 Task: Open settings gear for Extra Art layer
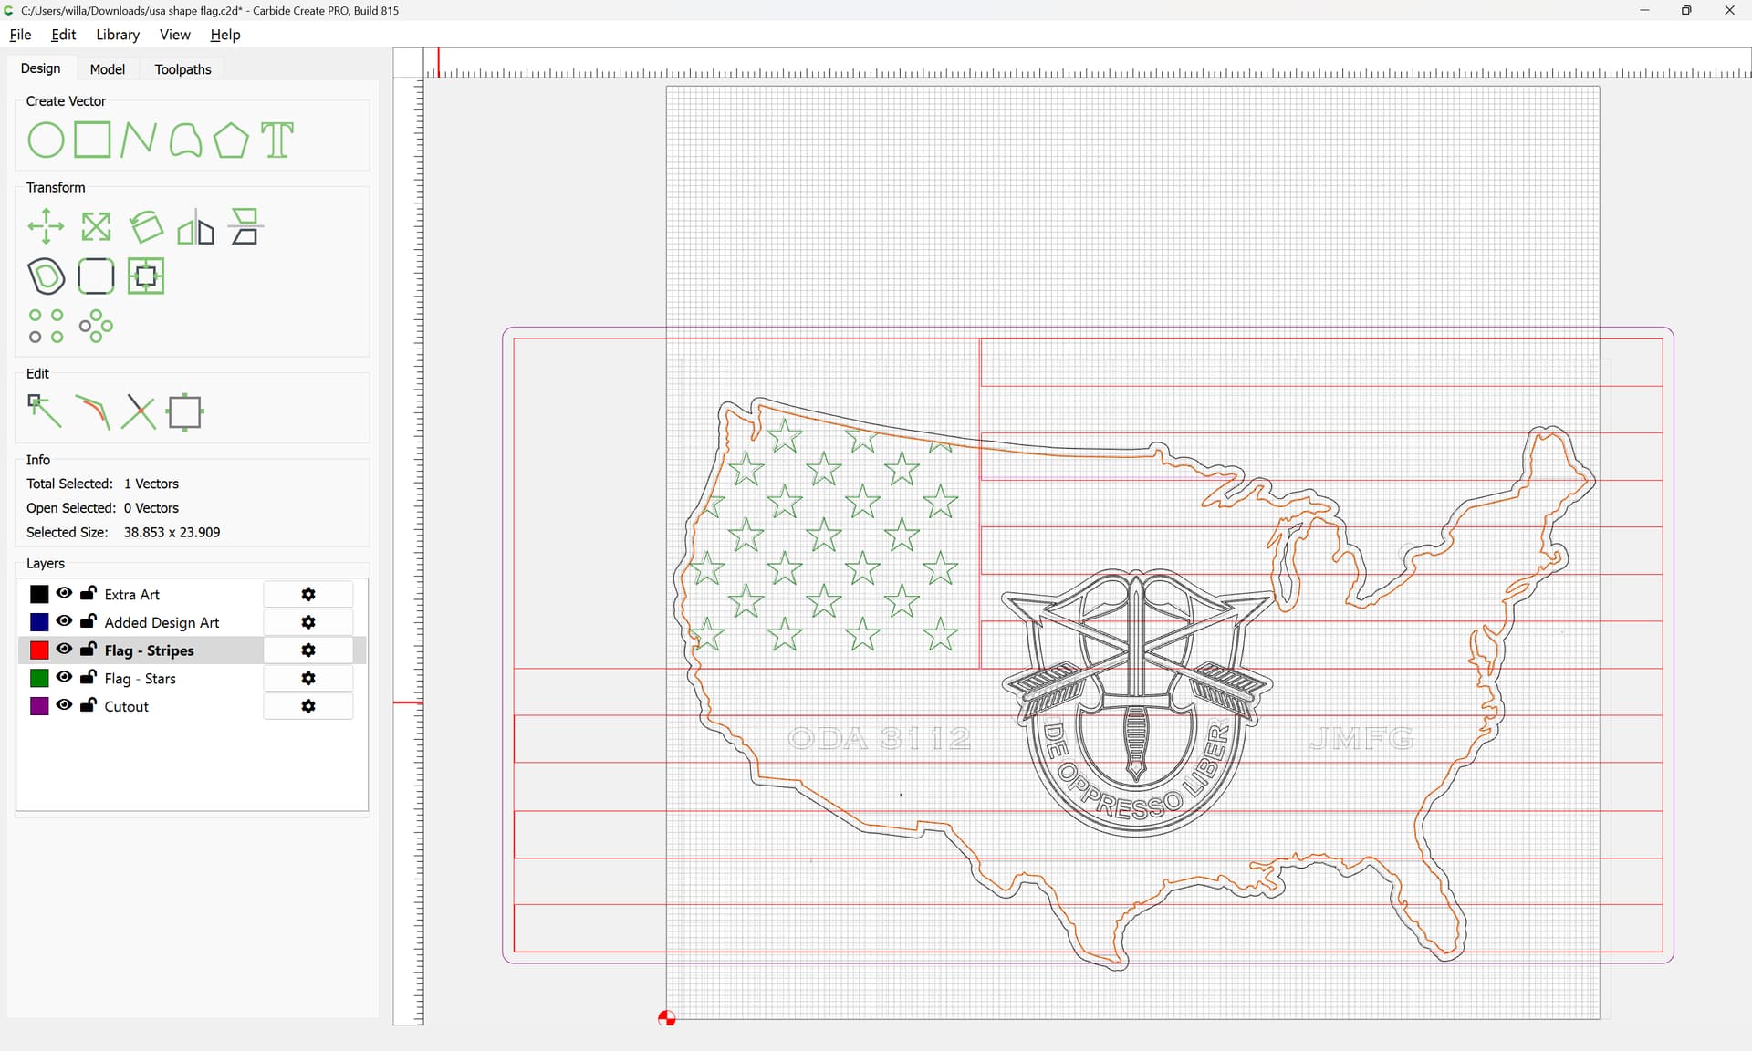308,595
